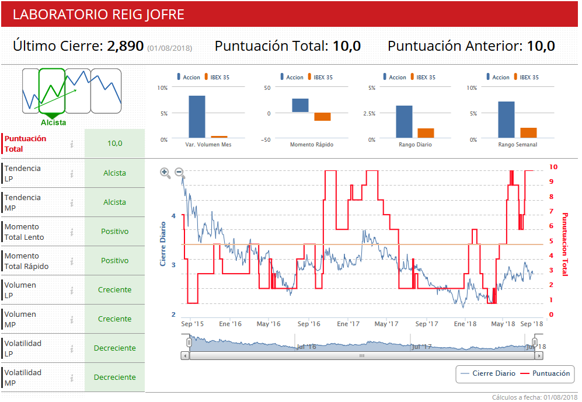Click the Volatilidad LP Decreciente value
Viewport: 582px width, 402px height.
pos(114,348)
